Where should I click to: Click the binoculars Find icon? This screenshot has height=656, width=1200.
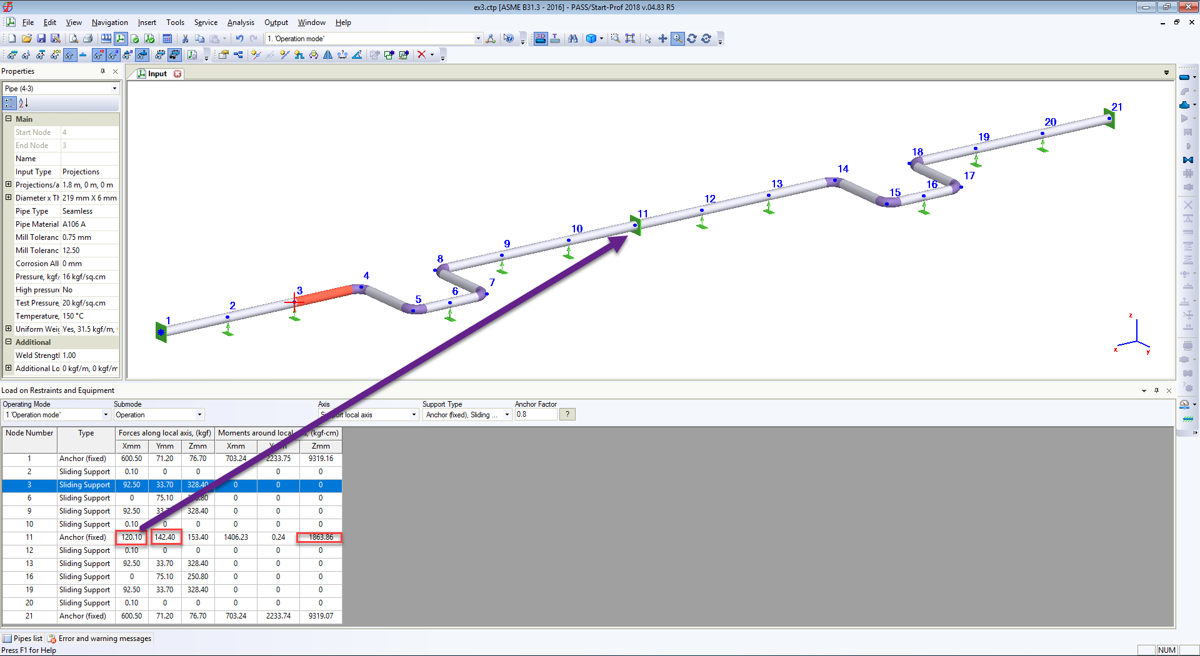click(572, 39)
